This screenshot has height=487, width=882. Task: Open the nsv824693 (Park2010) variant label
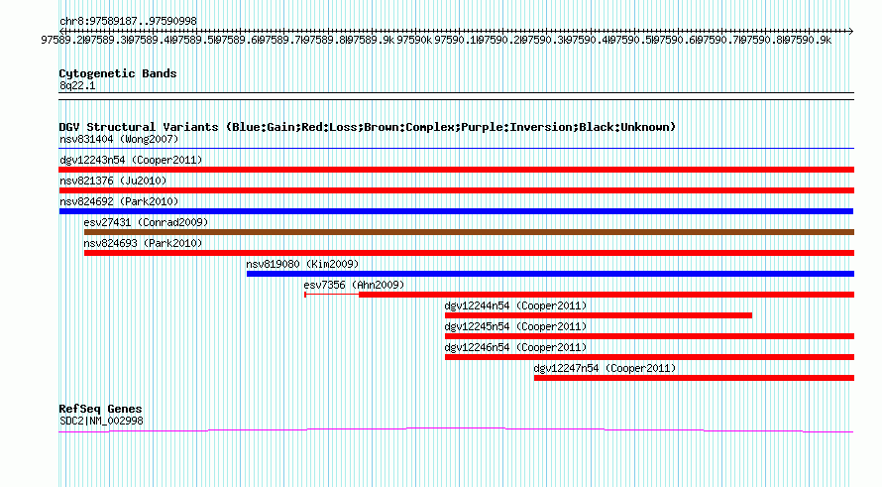[143, 243]
